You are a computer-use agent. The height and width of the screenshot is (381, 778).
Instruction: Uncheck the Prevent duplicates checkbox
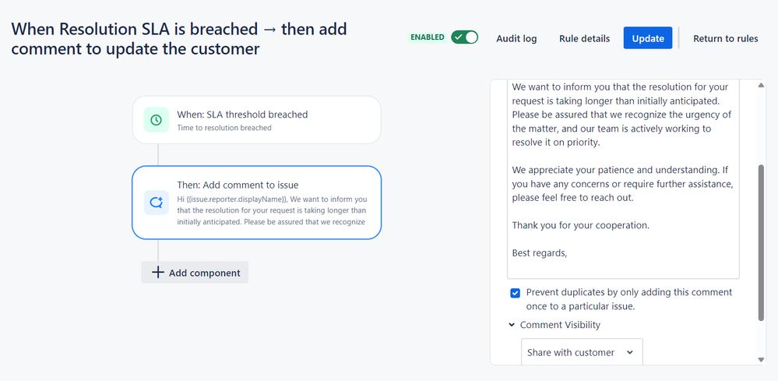515,293
